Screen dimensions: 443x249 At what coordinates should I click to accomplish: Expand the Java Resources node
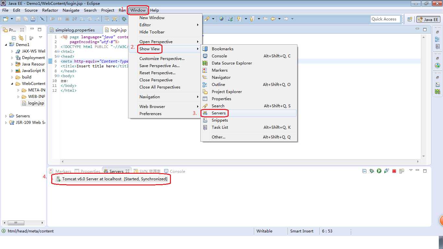(12, 64)
